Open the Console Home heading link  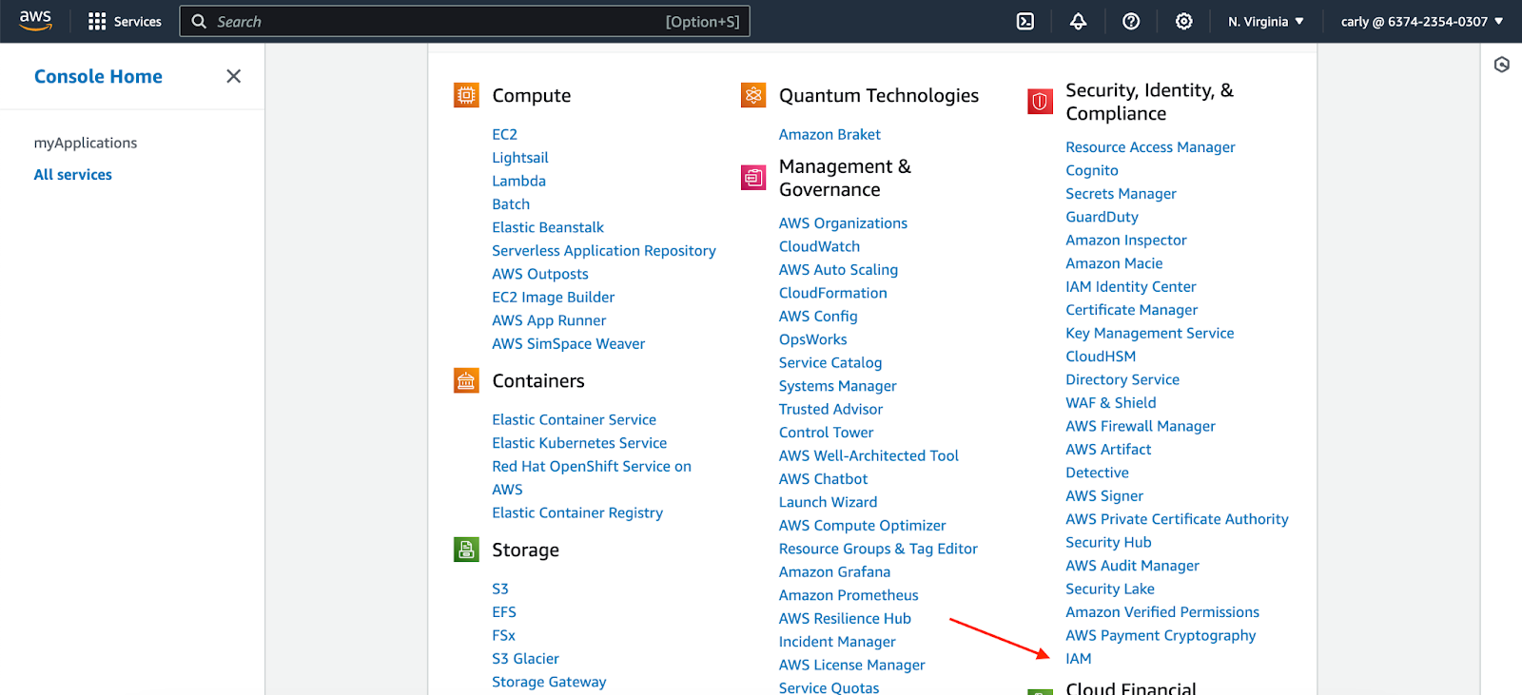[x=98, y=76]
